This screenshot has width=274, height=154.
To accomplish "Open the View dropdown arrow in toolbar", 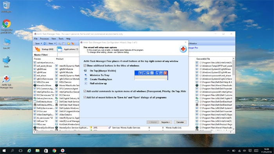I will 55,43.
